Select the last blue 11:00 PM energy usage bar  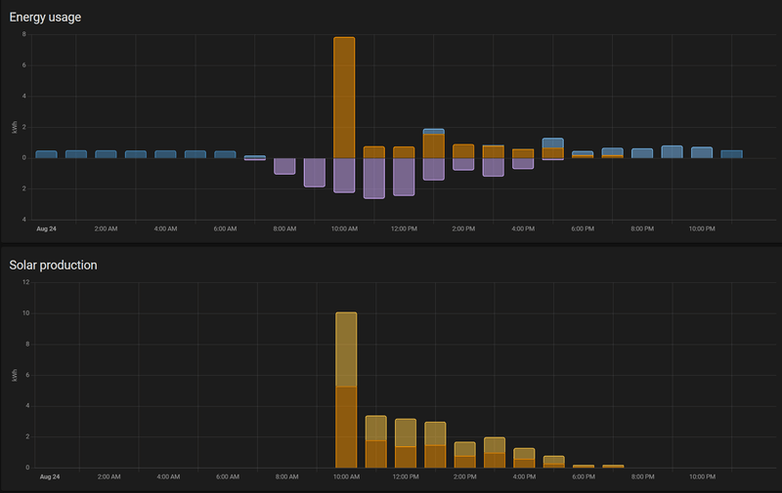pos(731,154)
